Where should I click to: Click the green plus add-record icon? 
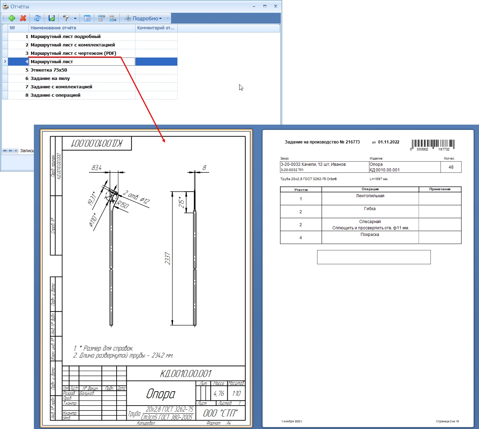(x=12, y=18)
